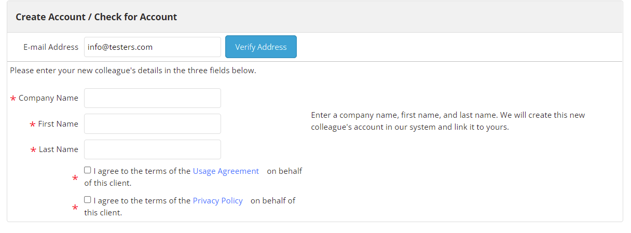Click the red asterisk beside First Name
Image resolution: width=631 pixels, height=233 pixels.
pos(33,125)
